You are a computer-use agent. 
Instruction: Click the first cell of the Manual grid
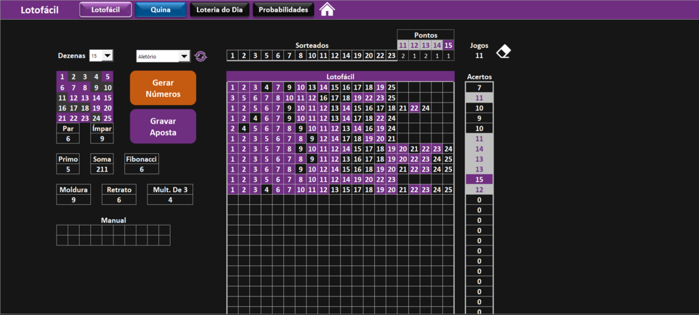[62, 230]
